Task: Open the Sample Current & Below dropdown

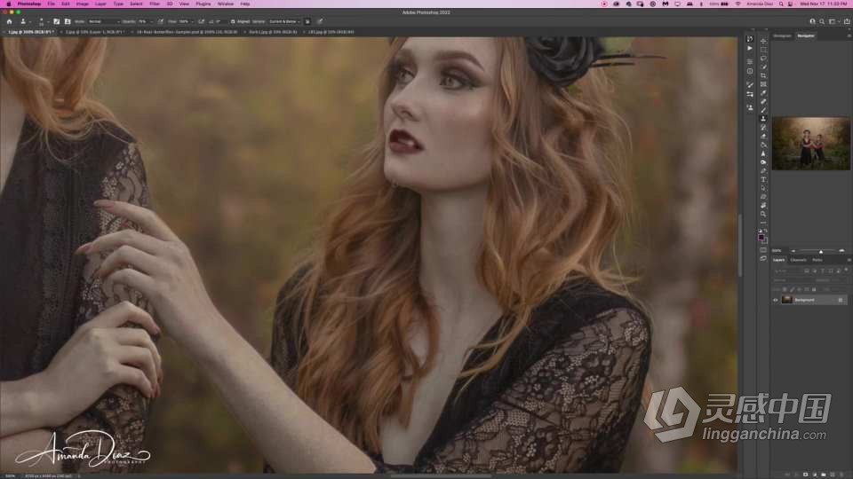Action: point(284,21)
